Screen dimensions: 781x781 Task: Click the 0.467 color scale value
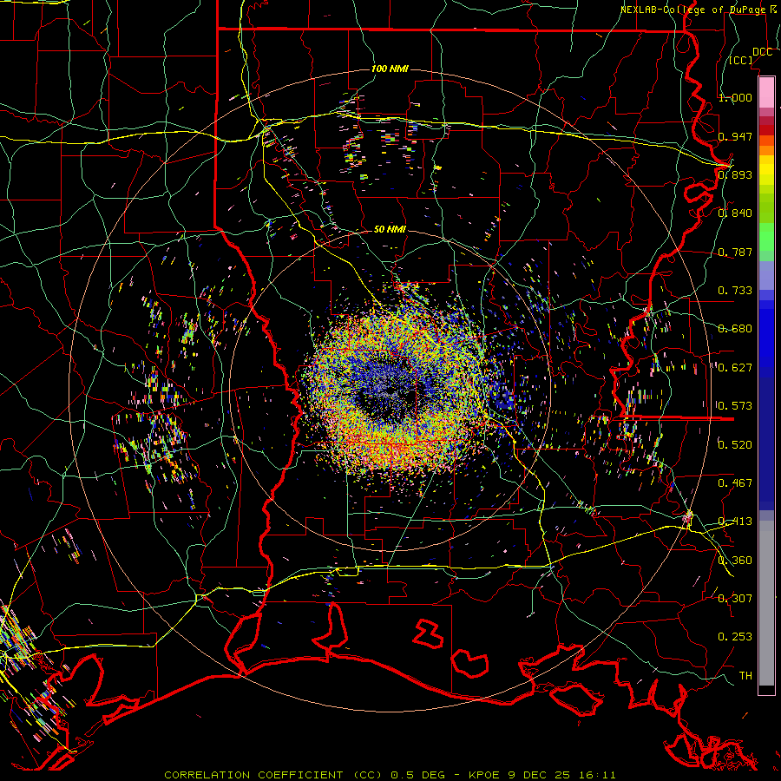735,483
